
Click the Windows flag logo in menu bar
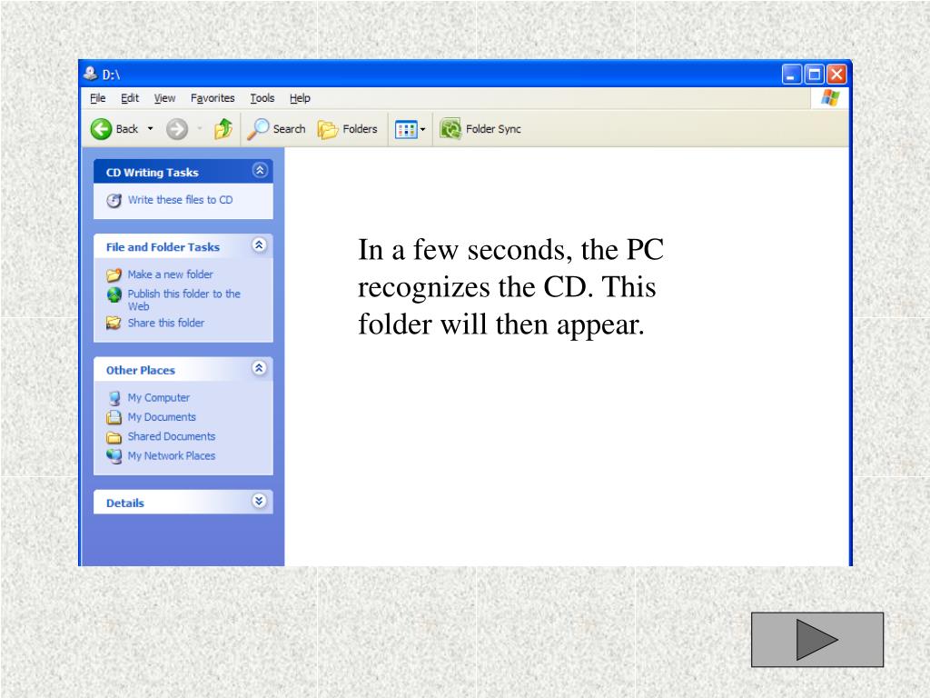(x=830, y=98)
